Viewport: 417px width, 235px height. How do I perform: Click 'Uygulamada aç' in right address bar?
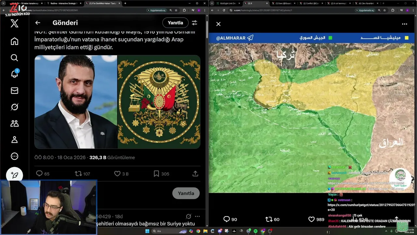(365, 10)
